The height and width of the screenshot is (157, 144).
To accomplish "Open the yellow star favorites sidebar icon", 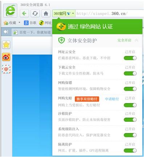I will (x=6, y=45).
